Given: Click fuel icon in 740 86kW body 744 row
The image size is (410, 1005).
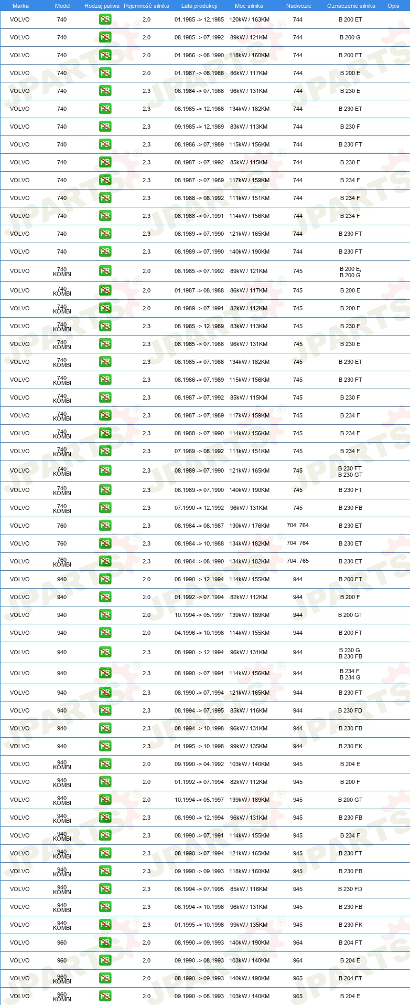Looking at the screenshot, I should (x=105, y=73).
